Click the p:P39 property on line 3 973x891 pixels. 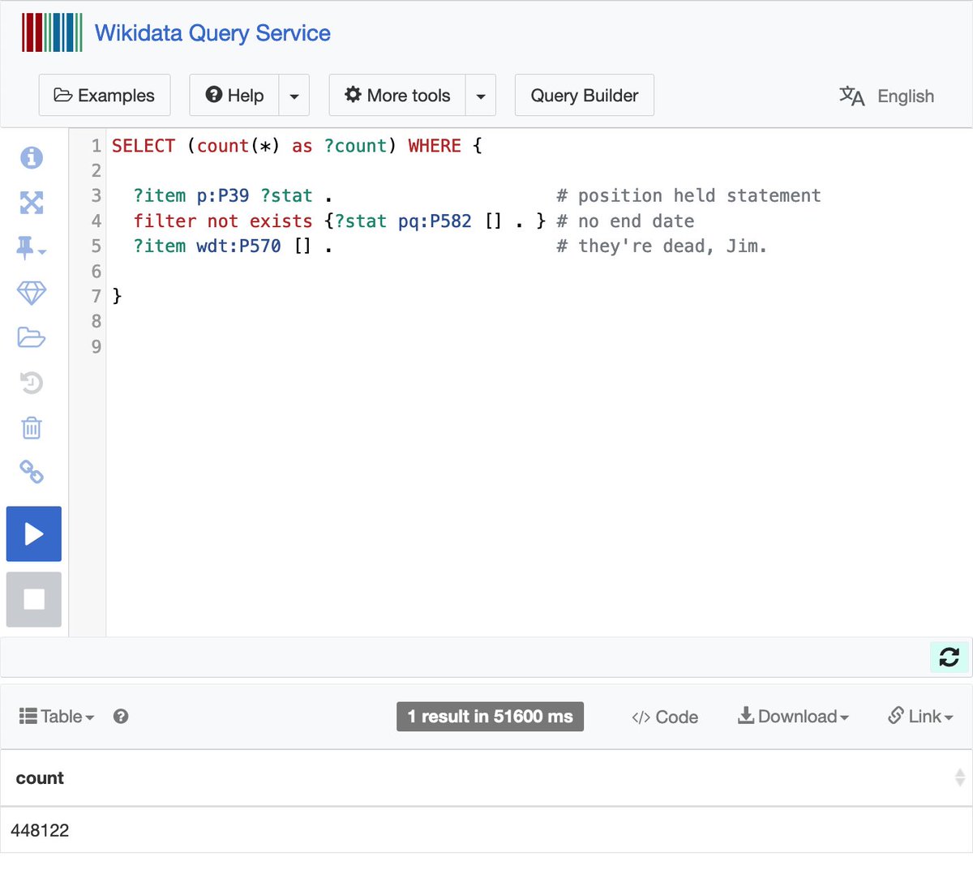coord(223,195)
